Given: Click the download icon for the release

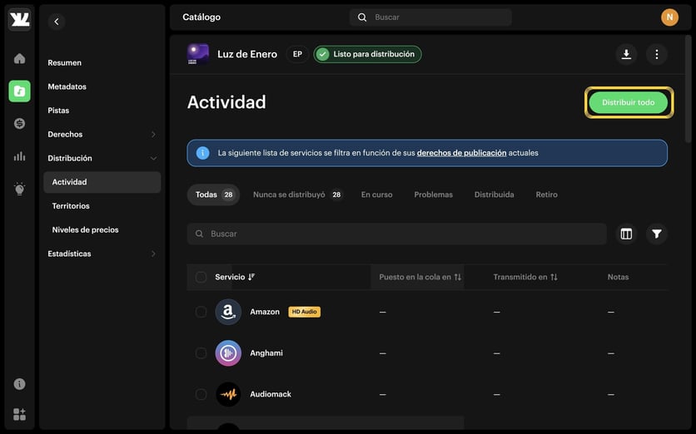Looking at the screenshot, I should (626, 54).
